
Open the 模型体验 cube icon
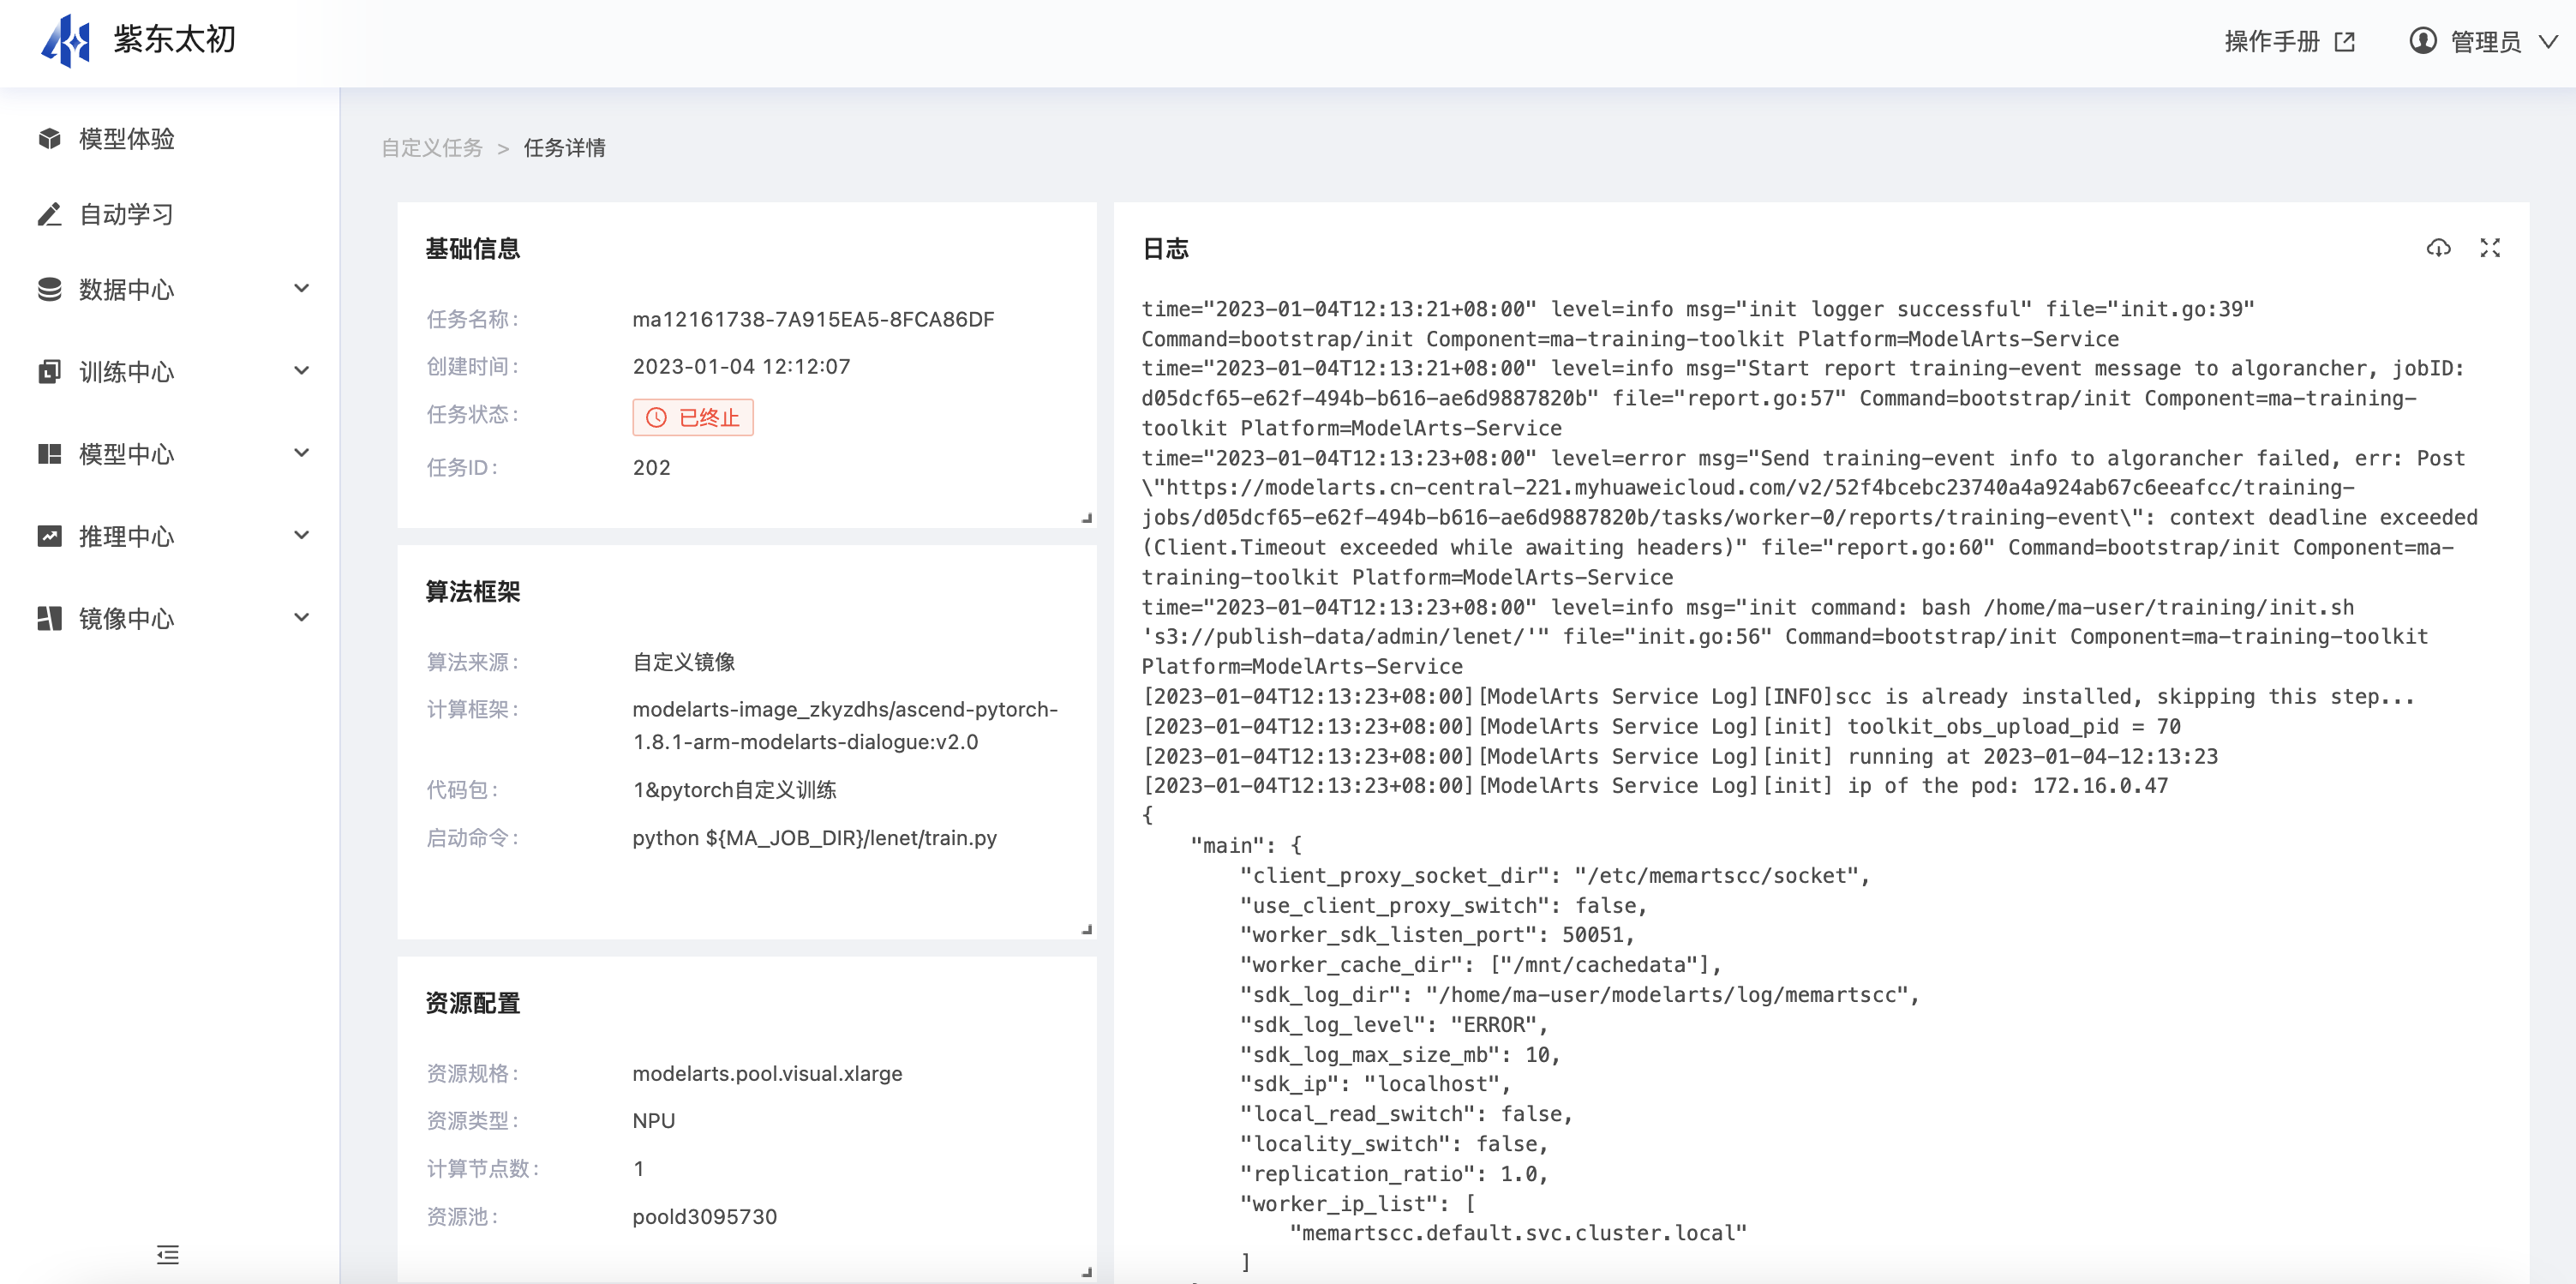(x=49, y=138)
